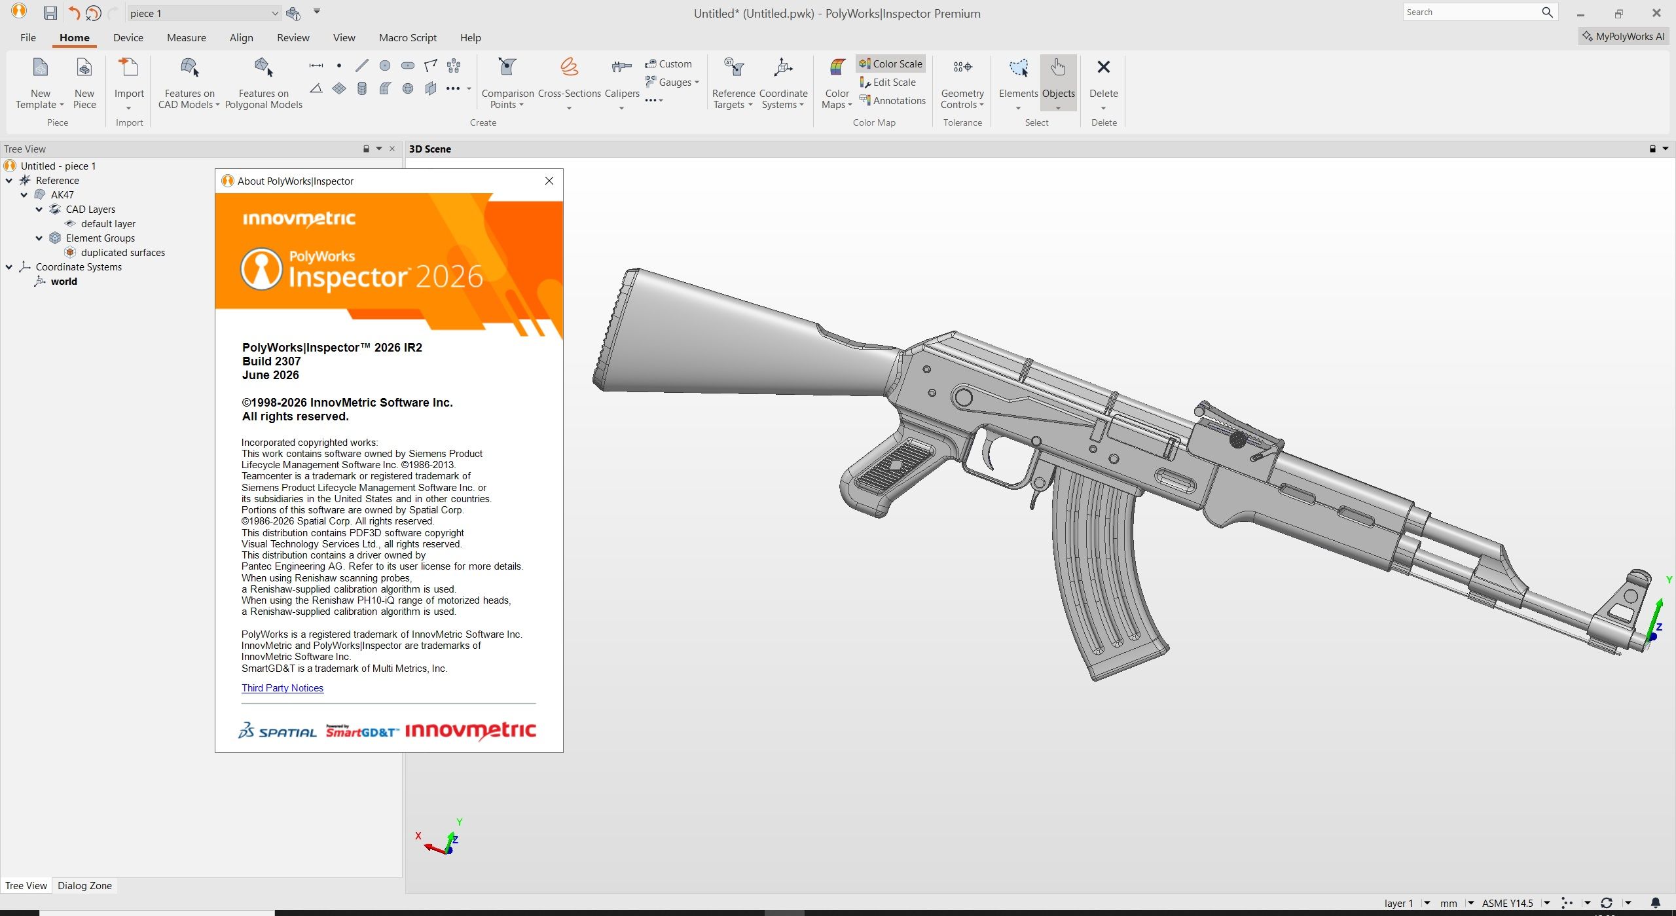Click the Delete button in the ribbon
The height and width of the screenshot is (916, 1676).
click(1104, 83)
